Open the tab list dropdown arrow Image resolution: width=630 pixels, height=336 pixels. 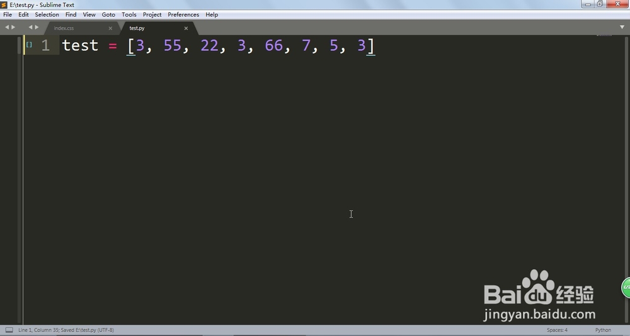point(622,27)
